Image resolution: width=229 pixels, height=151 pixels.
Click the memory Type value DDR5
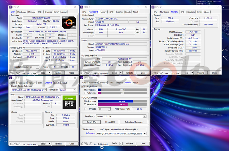pos(170,18)
